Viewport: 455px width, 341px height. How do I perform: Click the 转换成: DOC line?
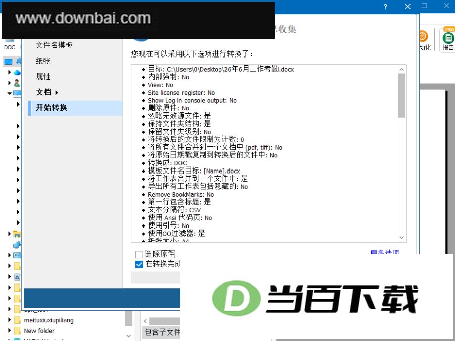pyautogui.click(x=167, y=163)
